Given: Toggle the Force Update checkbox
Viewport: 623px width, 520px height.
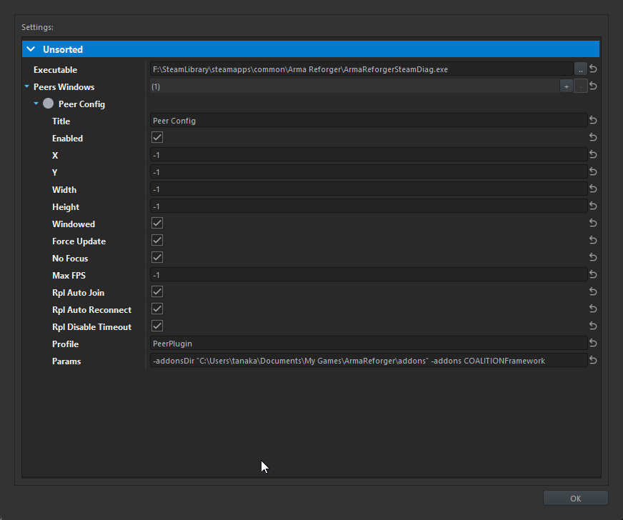Looking at the screenshot, I should coord(157,241).
